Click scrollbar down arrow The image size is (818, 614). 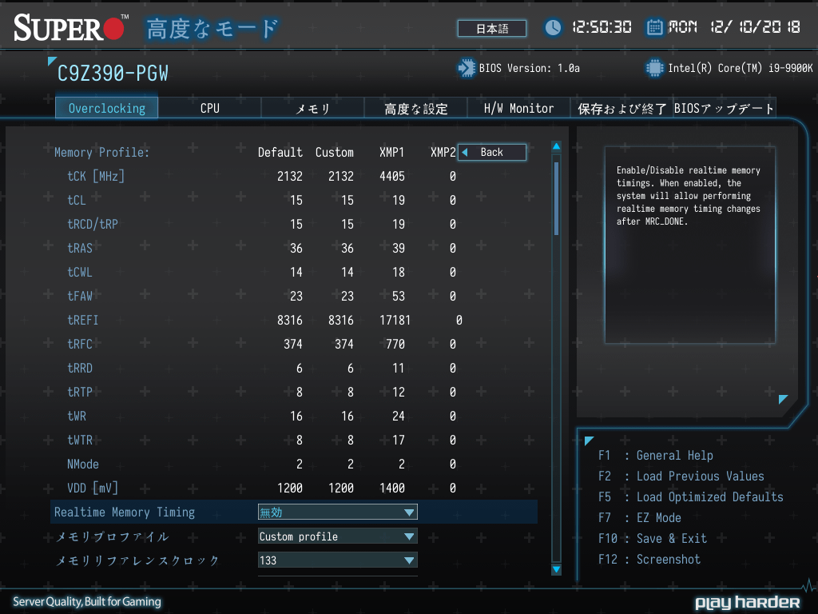(556, 569)
